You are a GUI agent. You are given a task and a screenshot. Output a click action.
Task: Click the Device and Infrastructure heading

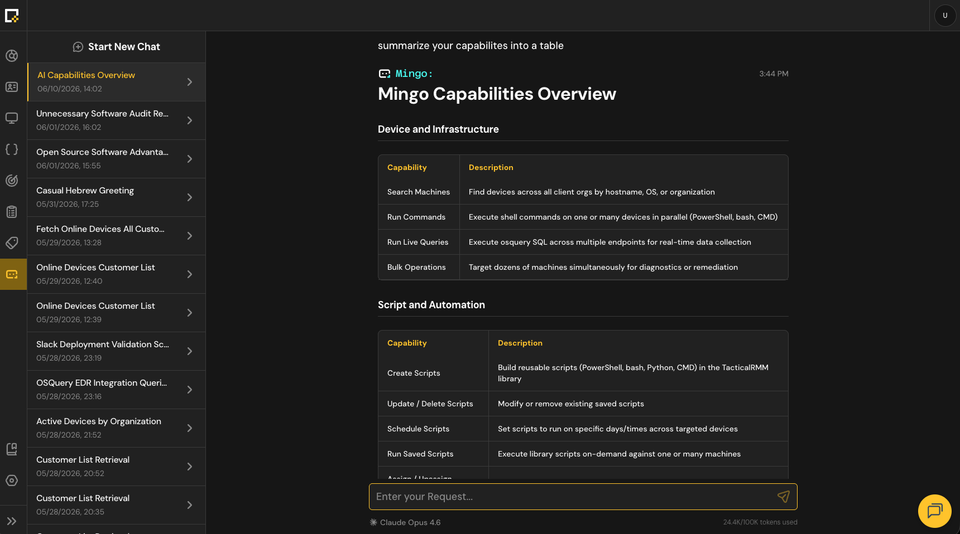point(438,129)
